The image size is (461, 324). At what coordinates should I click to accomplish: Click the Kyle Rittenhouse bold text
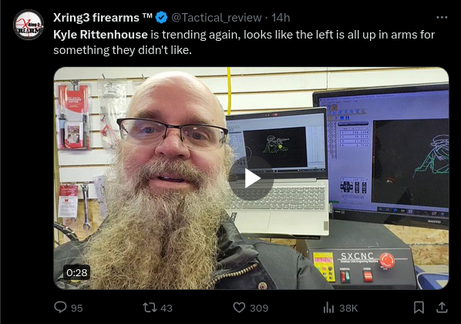100,35
